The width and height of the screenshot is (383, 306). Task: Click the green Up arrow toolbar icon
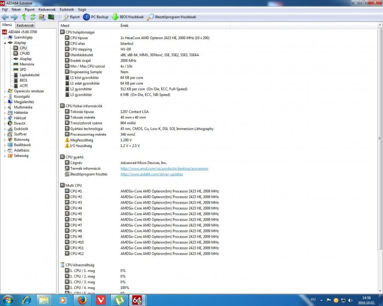coord(24,17)
